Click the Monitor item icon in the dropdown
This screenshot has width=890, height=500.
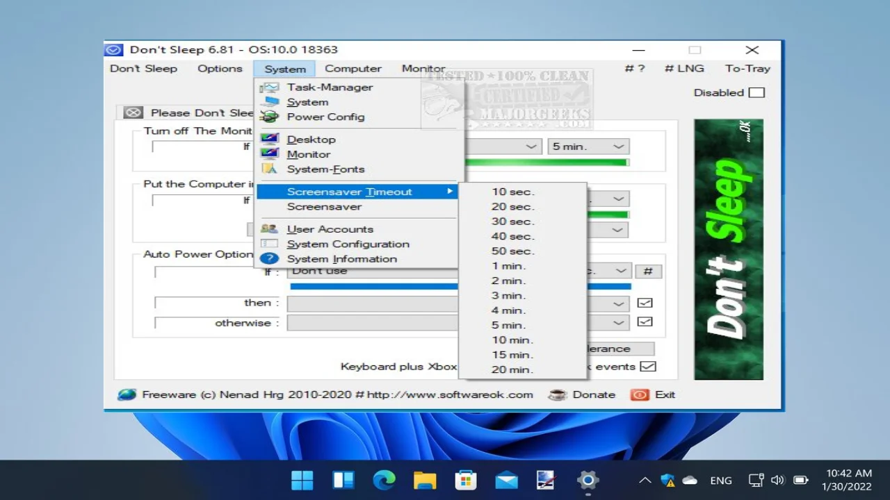(270, 154)
